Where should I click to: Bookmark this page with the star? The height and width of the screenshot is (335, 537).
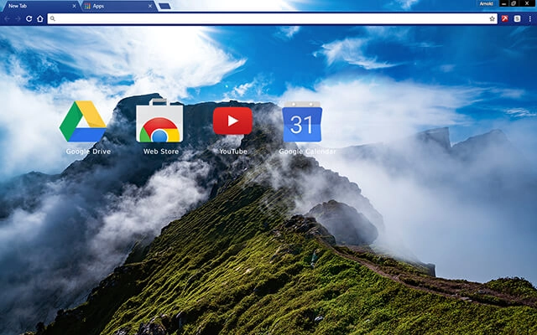tap(493, 18)
